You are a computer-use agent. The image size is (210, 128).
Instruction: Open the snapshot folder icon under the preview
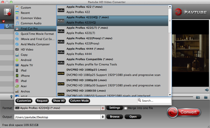206,97
